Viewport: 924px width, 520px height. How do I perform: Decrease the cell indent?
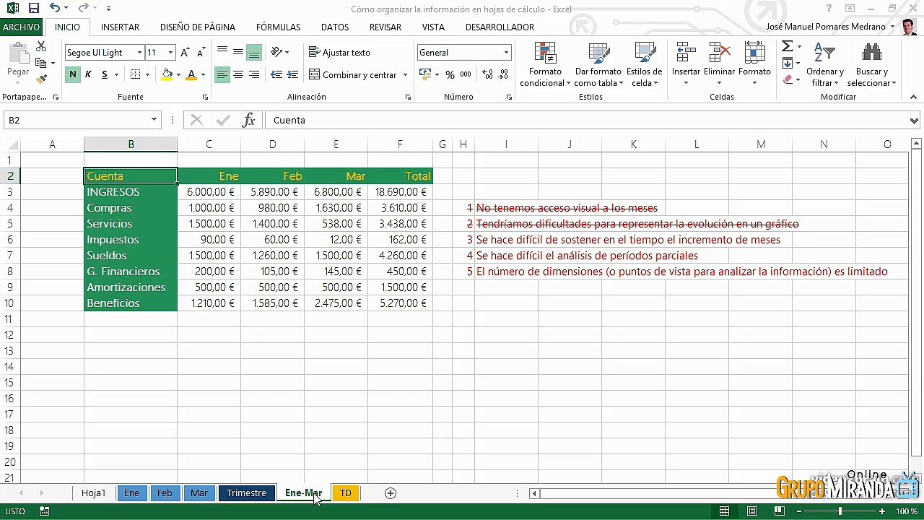point(276,74)
